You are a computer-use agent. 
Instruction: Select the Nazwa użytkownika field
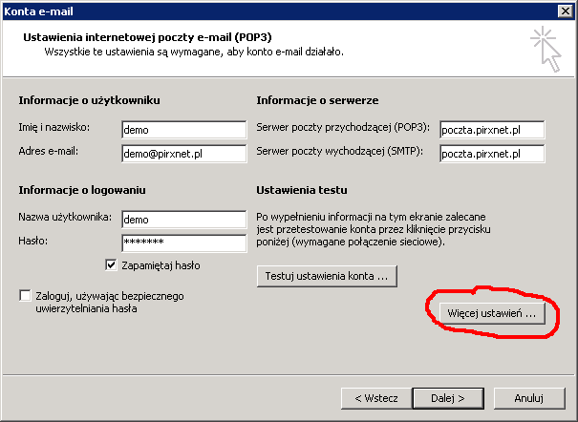click(184, 219)
